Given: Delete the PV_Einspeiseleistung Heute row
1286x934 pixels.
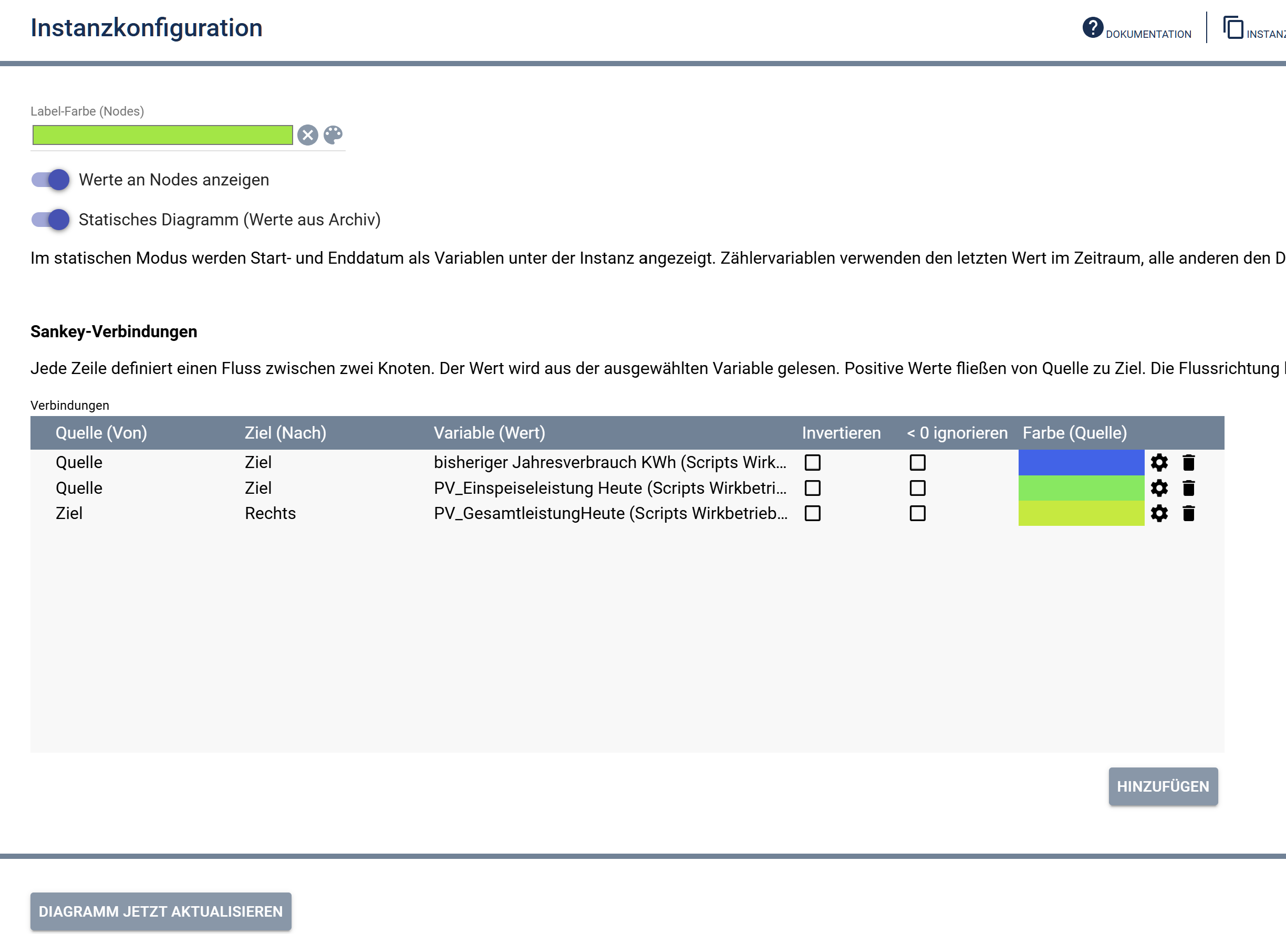Looking at the screenshot, I should point(1189,488).
